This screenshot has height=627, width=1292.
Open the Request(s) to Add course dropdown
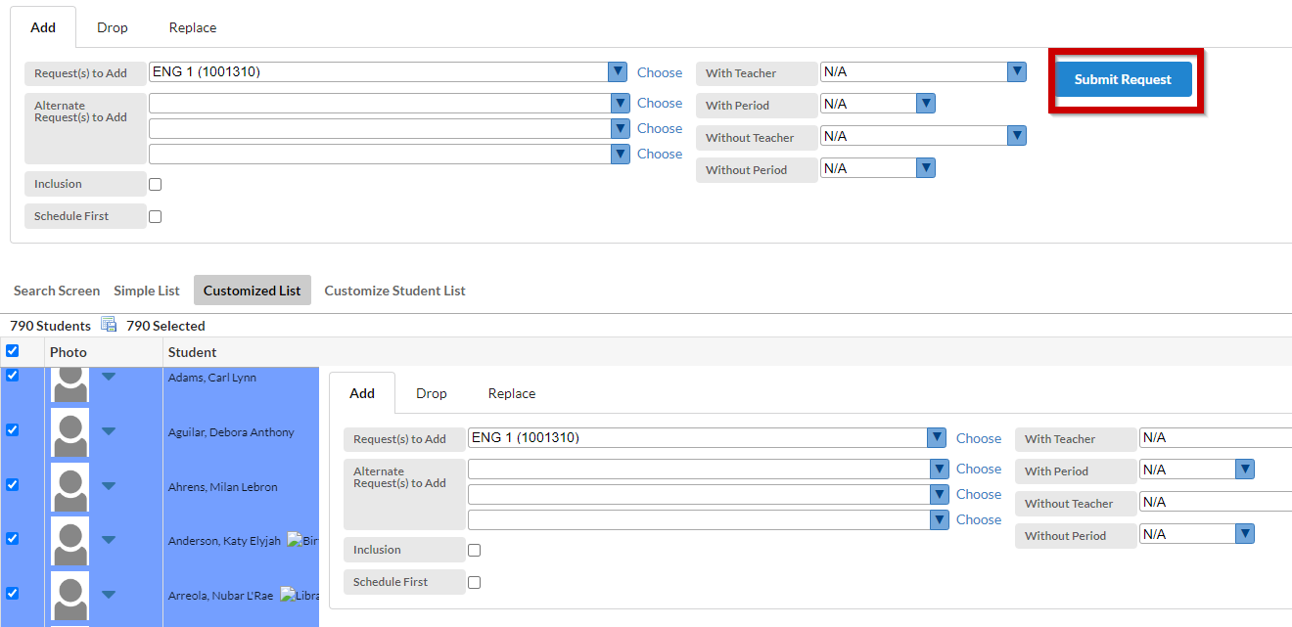[x=618, y=71]
